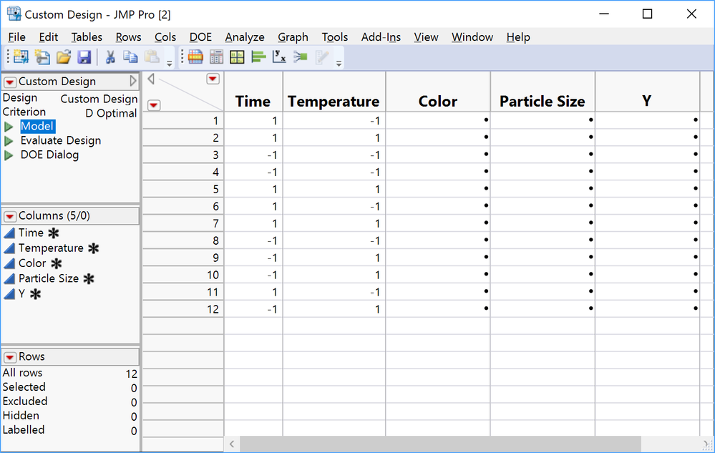Select row number 7 in the table

pos(183,223)
